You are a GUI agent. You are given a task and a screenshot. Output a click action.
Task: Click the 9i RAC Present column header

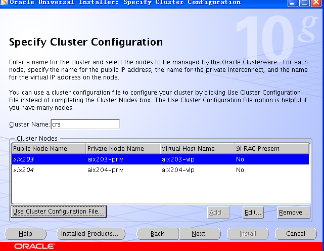[271, 149]
